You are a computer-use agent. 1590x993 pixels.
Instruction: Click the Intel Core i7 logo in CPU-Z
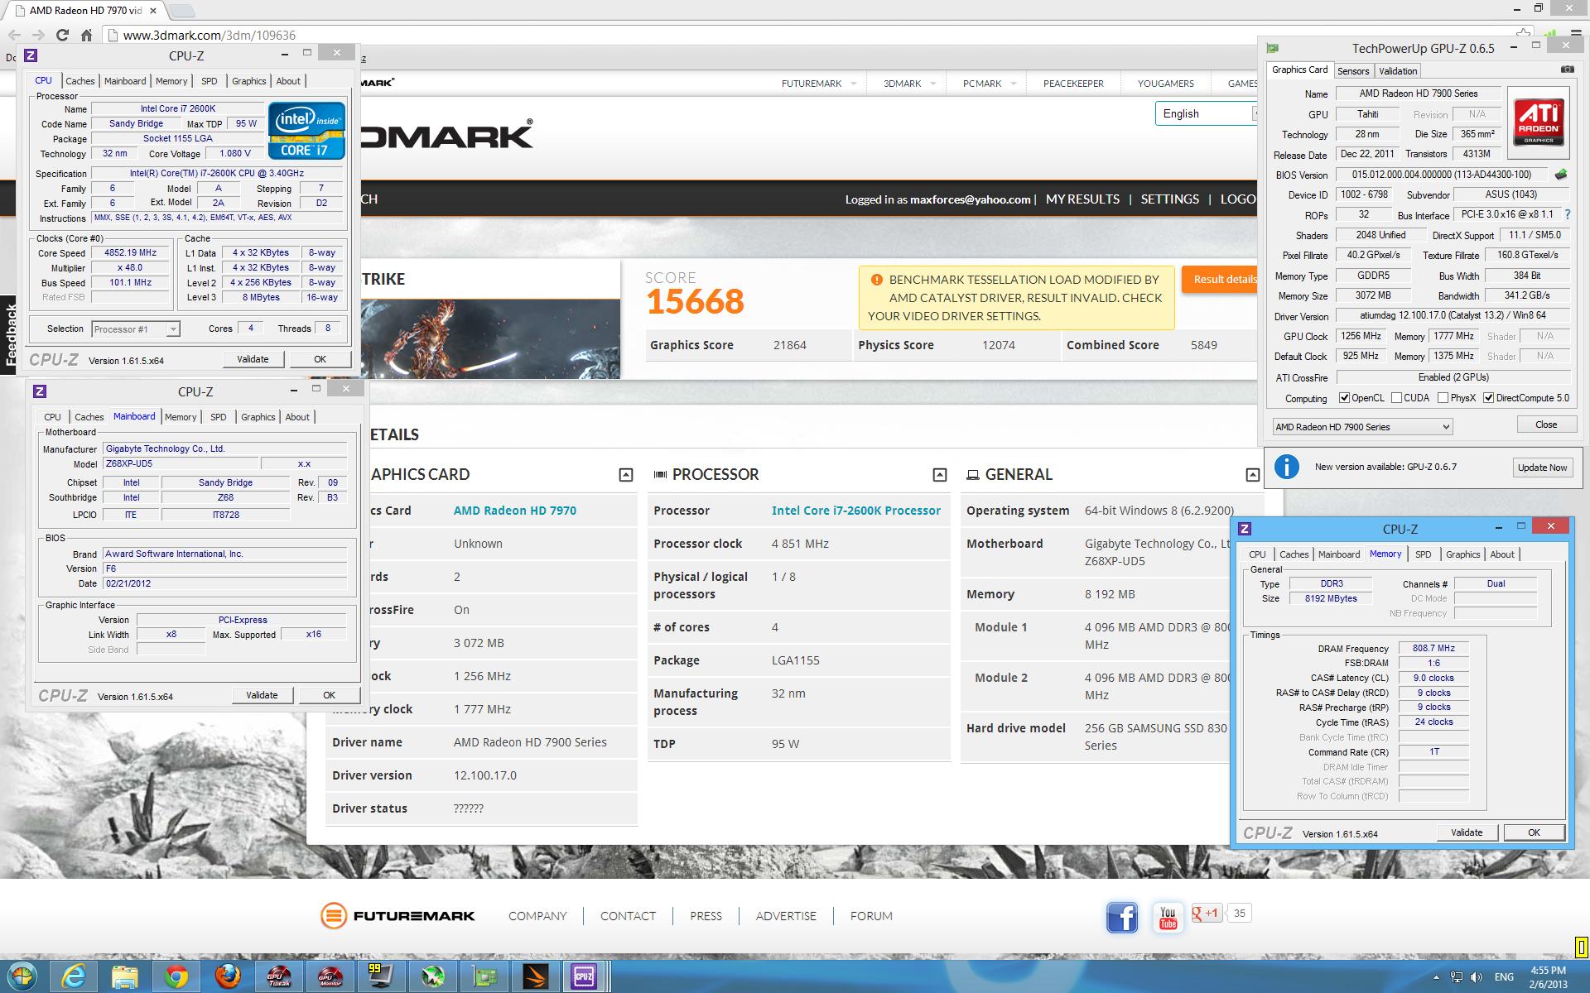(306, 130)
